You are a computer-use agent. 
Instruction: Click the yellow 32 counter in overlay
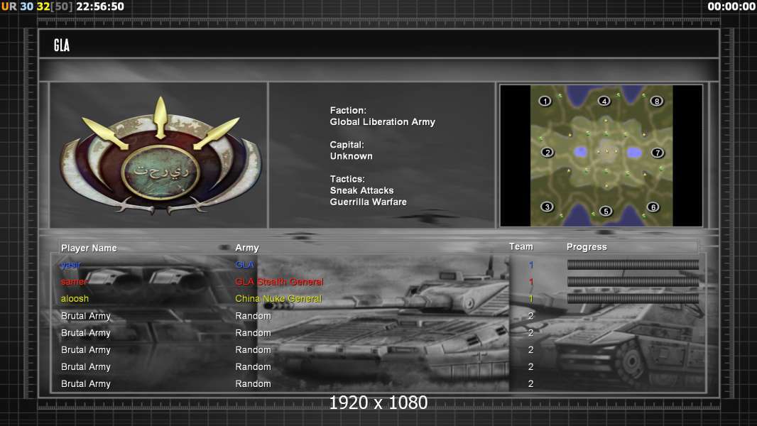[43, 7]
